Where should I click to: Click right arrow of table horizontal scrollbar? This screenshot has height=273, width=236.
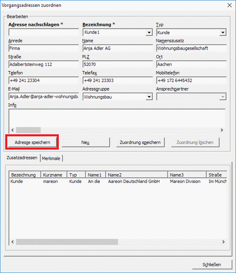coord(223,242)
